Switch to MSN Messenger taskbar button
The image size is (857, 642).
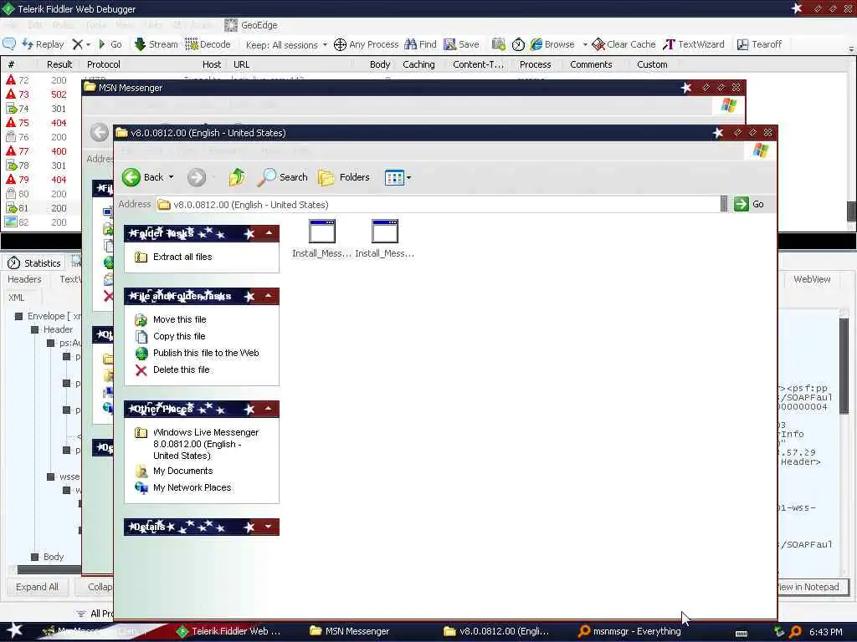pyautogui.click(x=350, y=632)
